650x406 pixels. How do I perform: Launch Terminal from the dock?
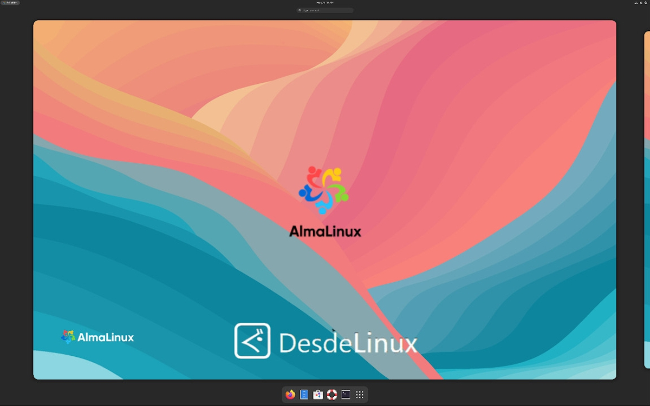346,395
